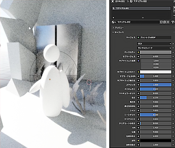
Task: Click the socket dot beside スペキュラー
Action: tap(139, 89)
